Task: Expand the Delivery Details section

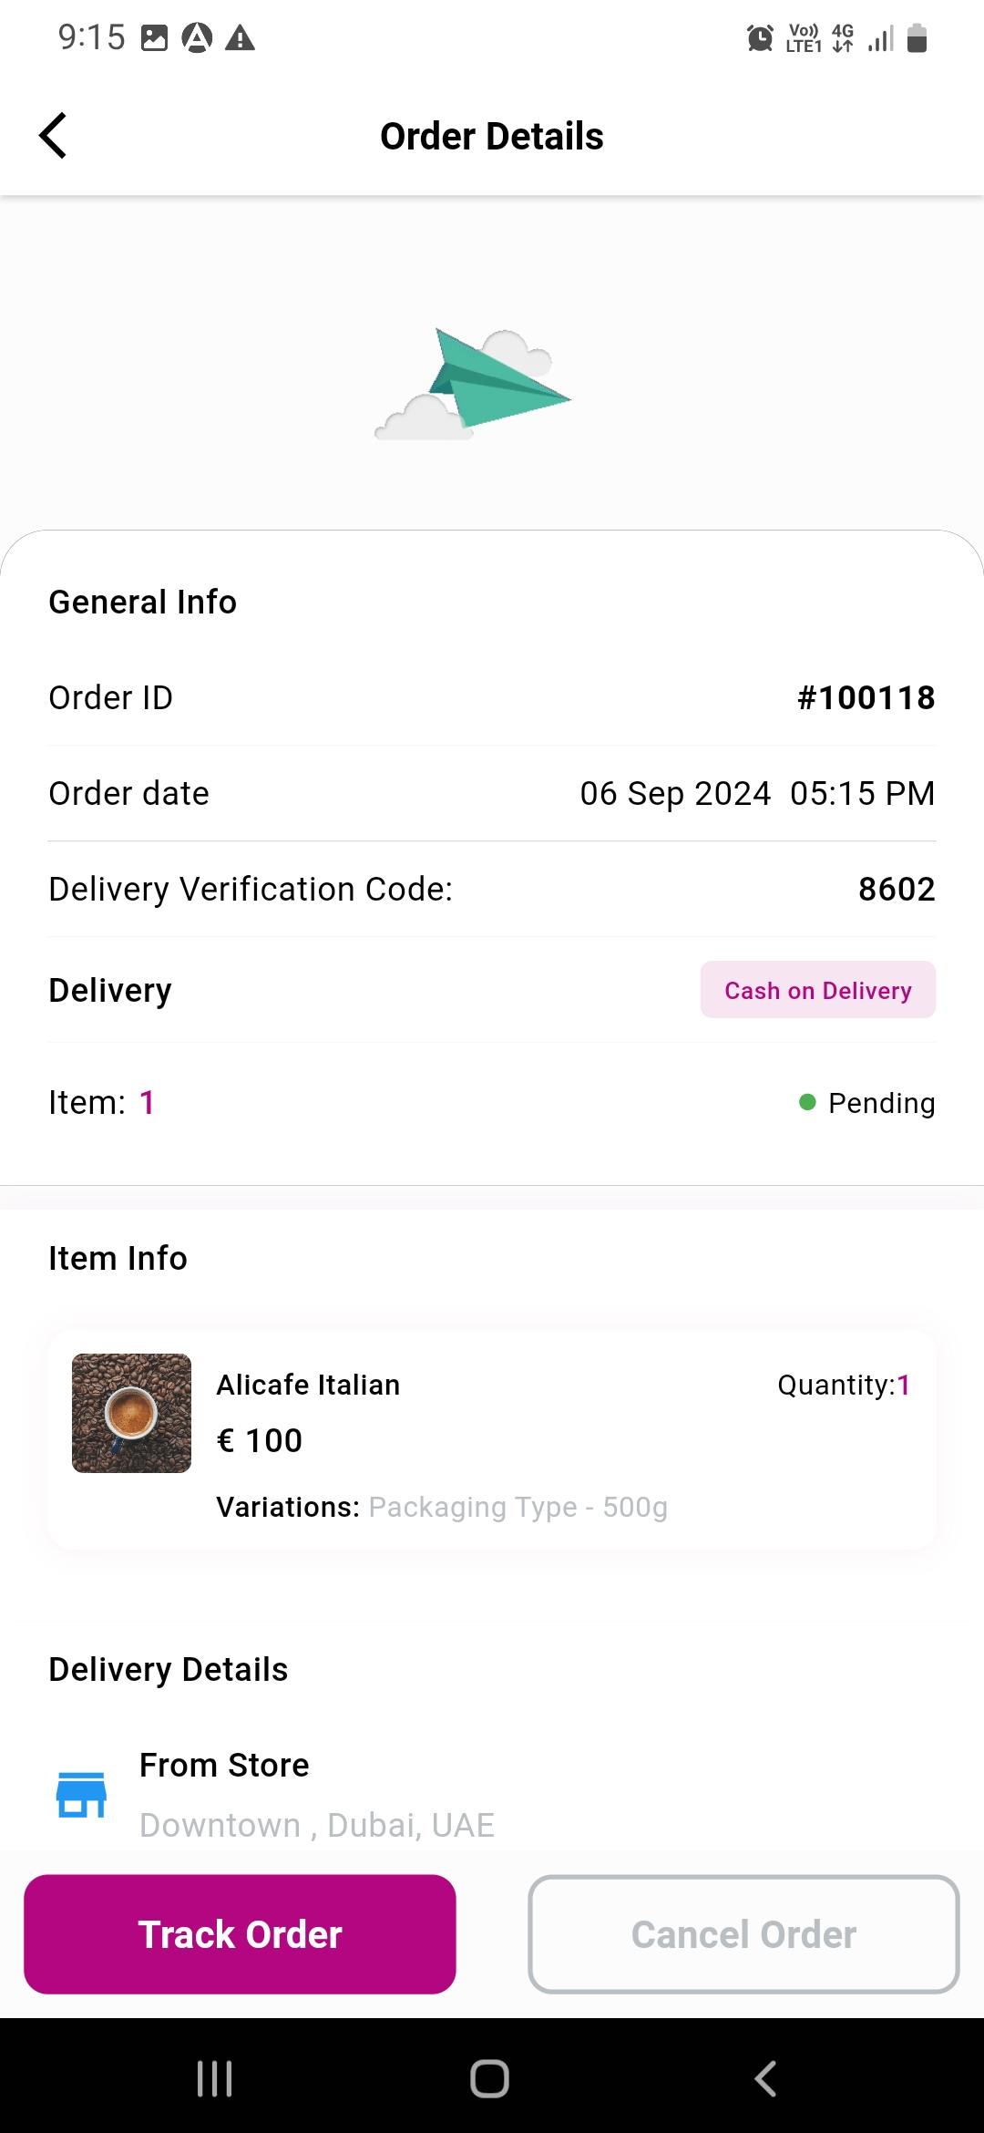Action: click(x=168, y=1668)
